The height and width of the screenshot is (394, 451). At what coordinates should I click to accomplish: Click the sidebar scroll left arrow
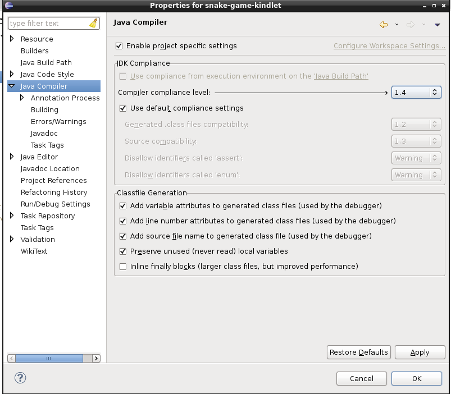[x=12, y=358]
